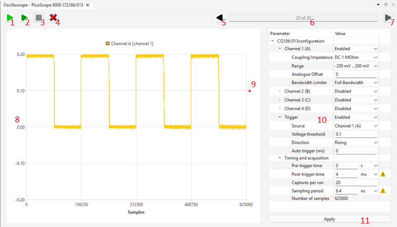Go to next capture with right arrow
Image resolution: width=397 pixels, height=227 pixels.
pos(388,18)
